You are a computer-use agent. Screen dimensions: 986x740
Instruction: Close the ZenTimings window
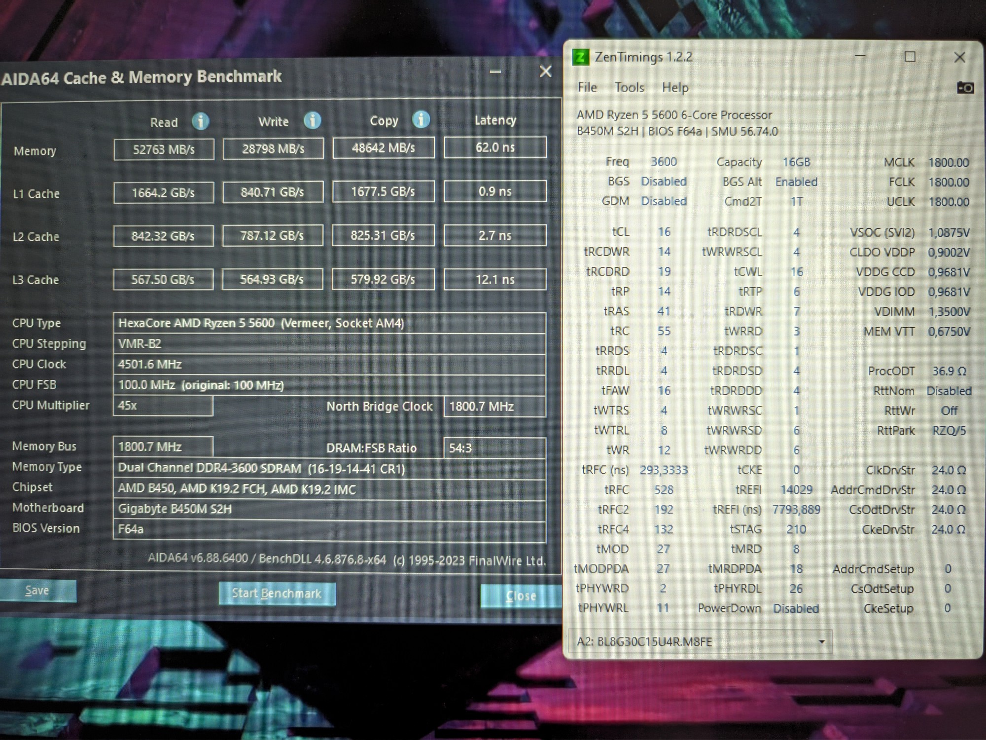click(x=959, y=57)
